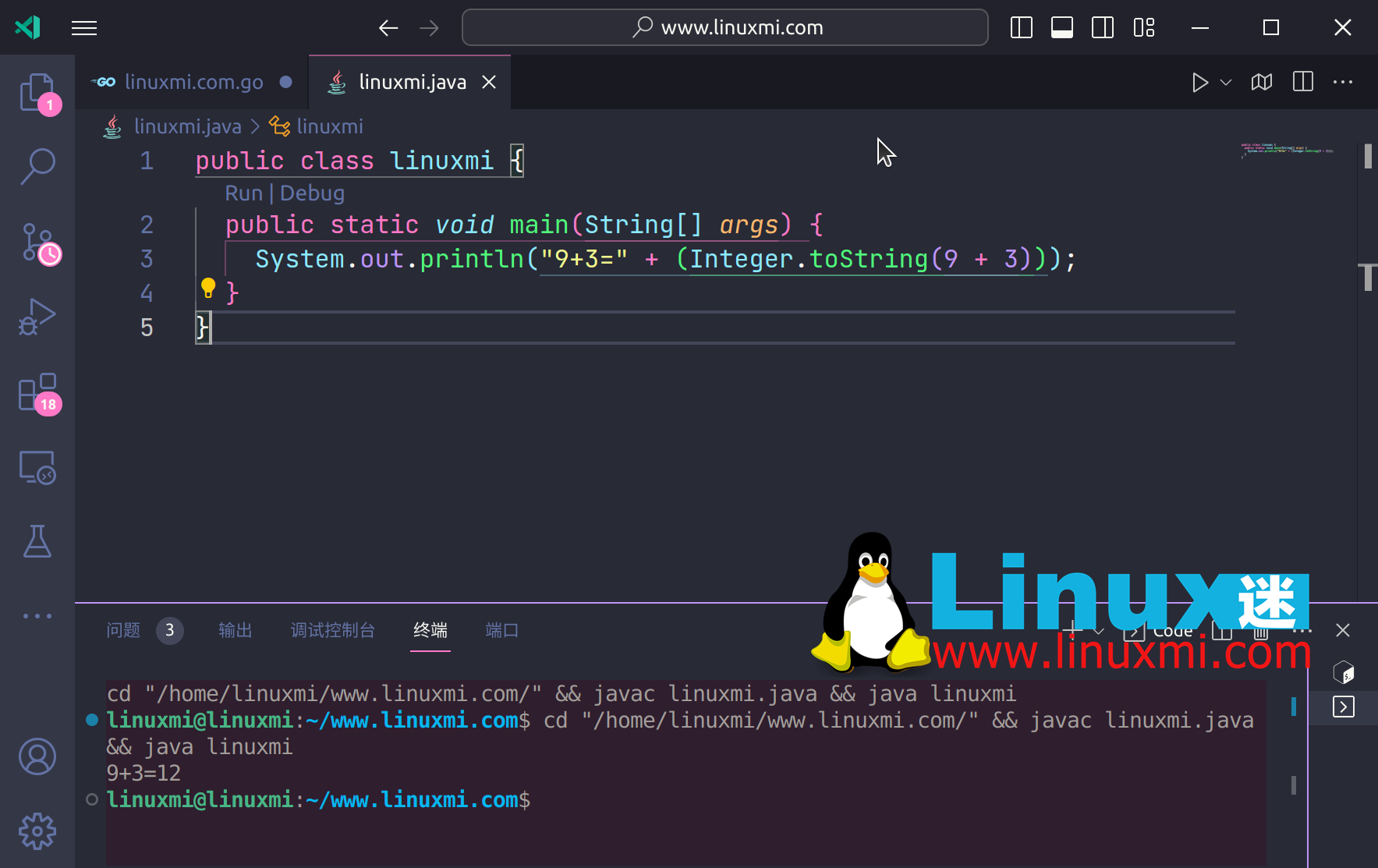The image size is (1378, 868).
Task: Open the Run and Debug sidebar view
Action: (x=37, y=316)
